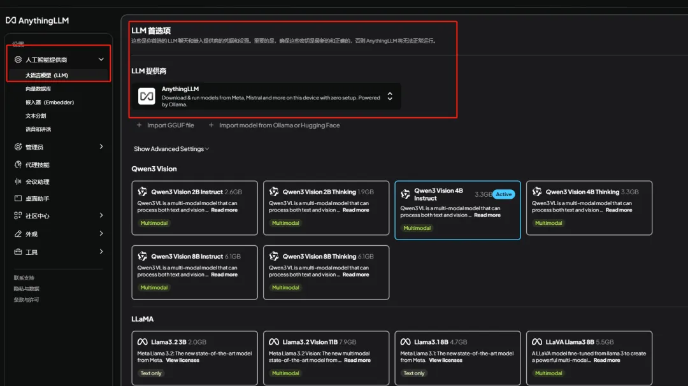Click Qwen icon on Qwen3 Vision 4B Instruct
688x386 pixels.
(405, 194)
